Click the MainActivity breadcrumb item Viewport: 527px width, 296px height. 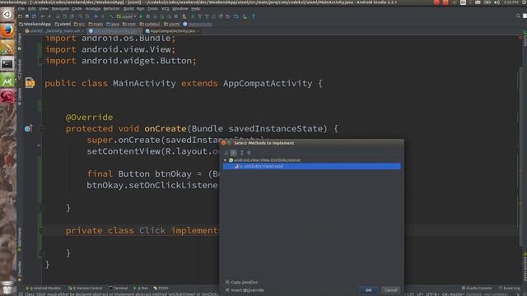pyautogui.click(x=198, y=24)
